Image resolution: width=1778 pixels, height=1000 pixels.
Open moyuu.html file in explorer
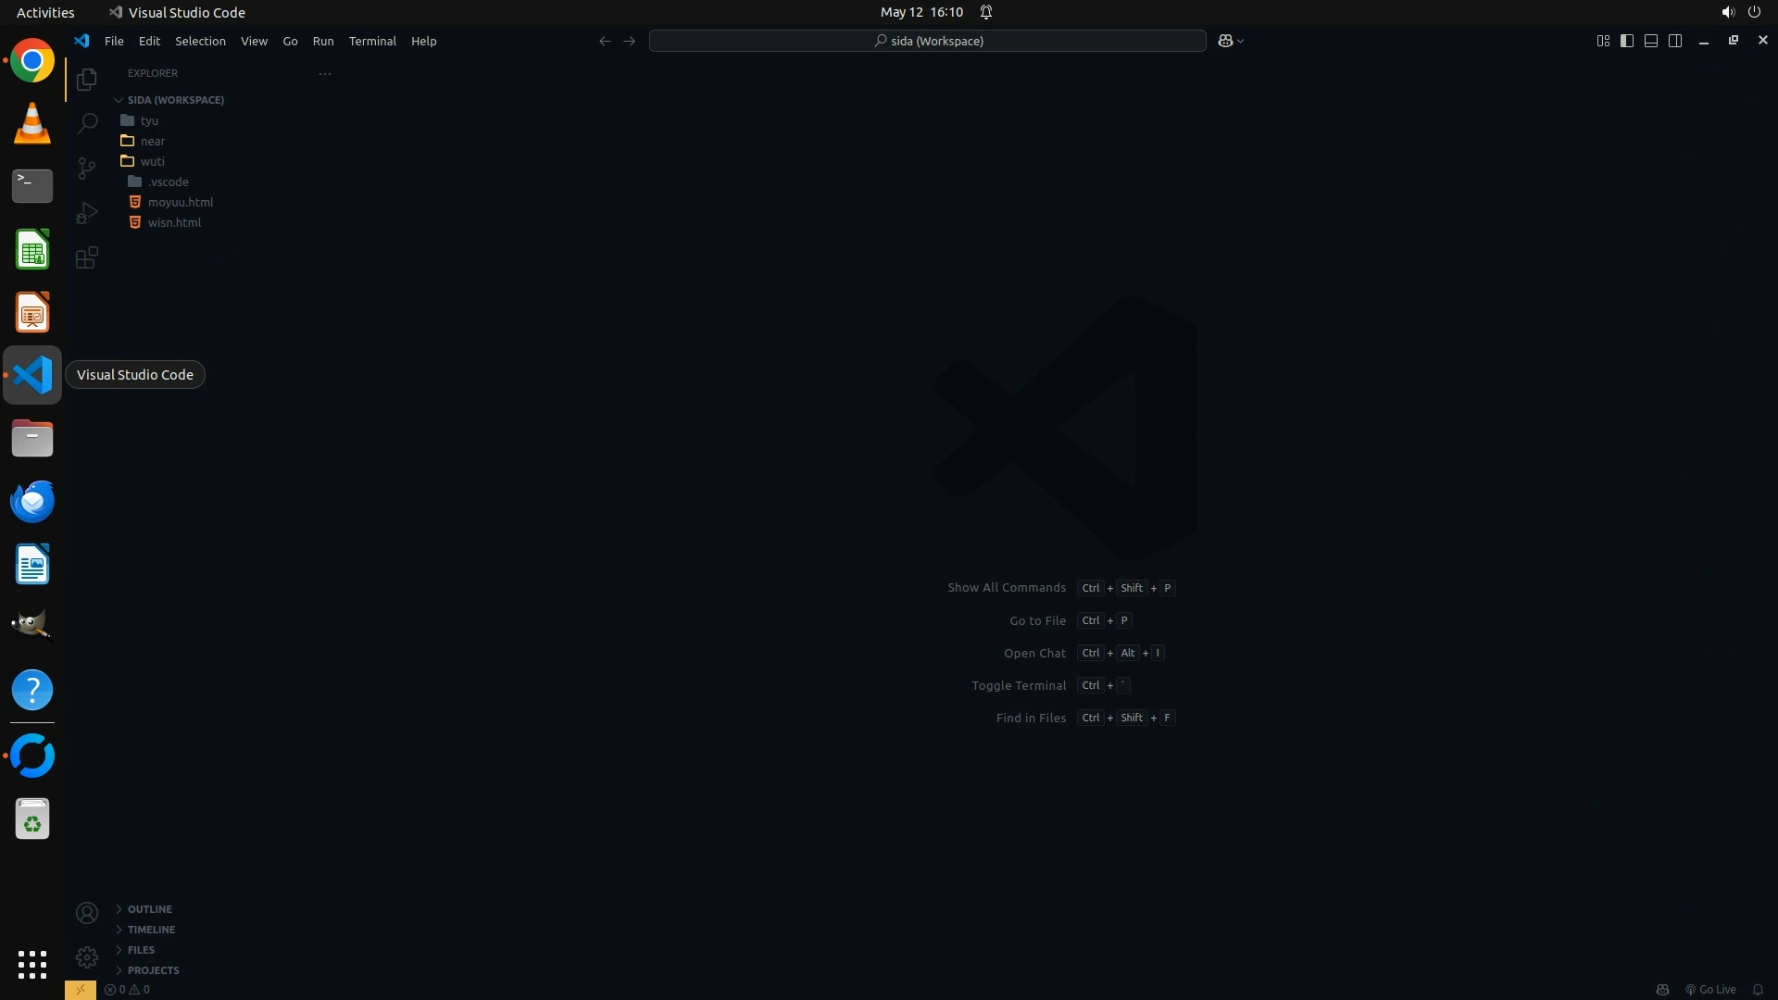point(181,202)
